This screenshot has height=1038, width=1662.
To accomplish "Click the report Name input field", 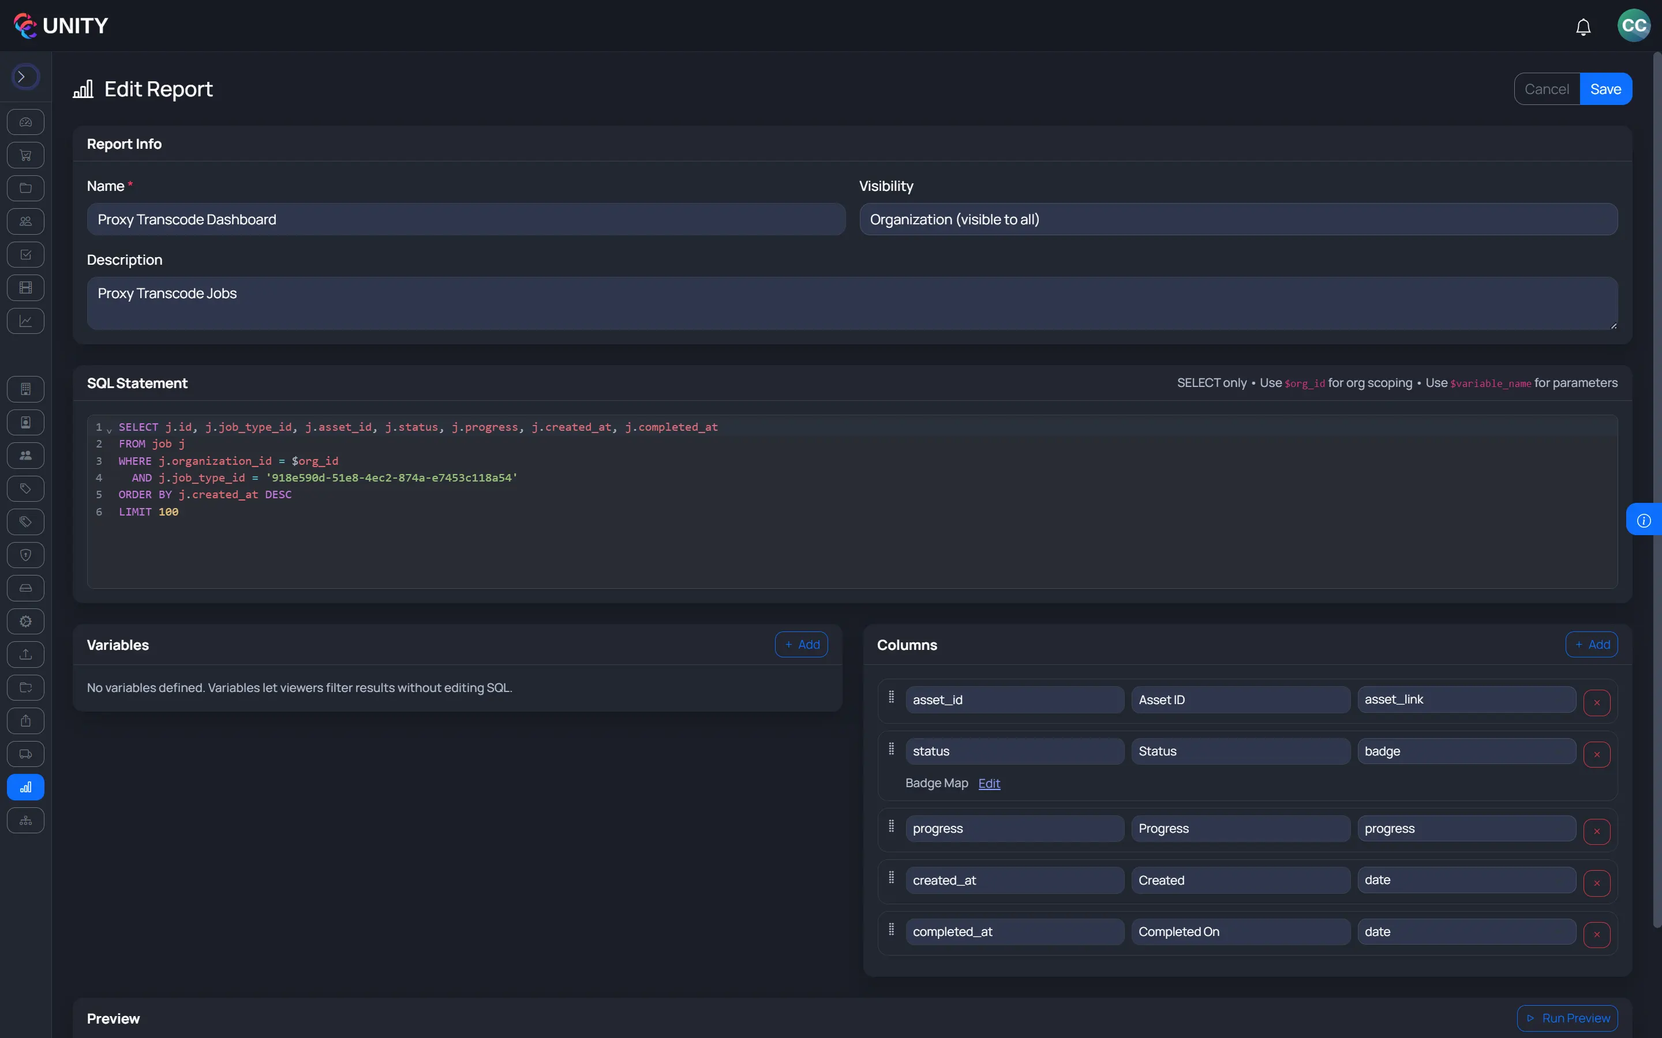I will pyautogui.click(x=466, y=220).
